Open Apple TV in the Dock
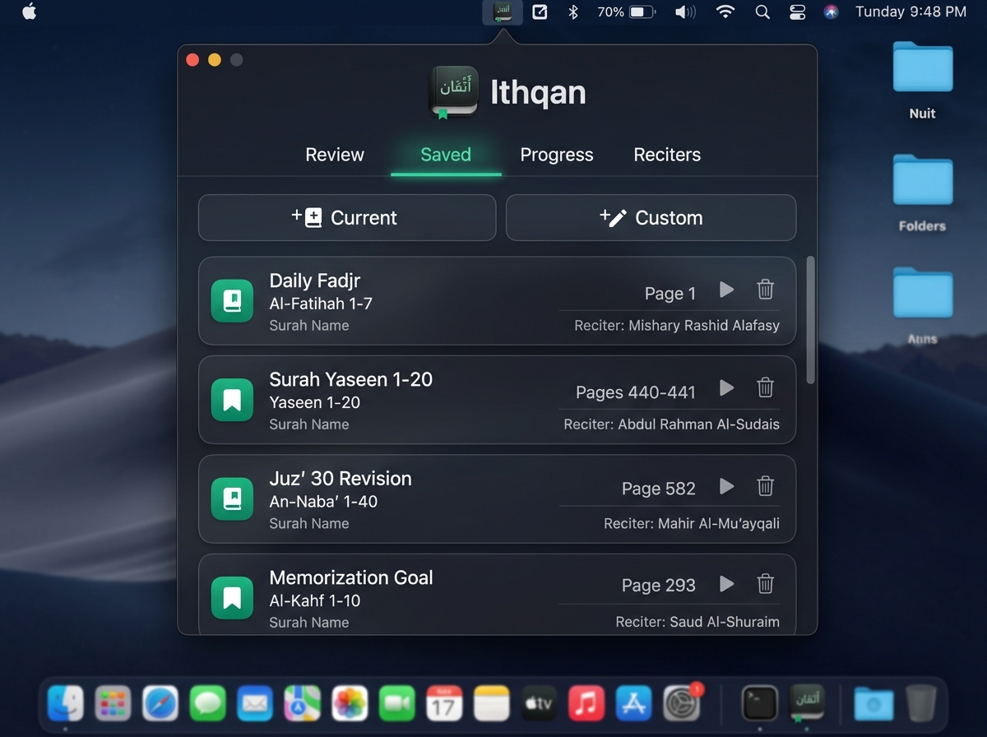 (540, 704)
